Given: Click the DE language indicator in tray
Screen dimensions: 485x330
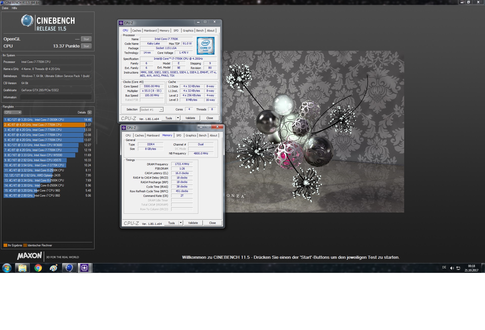Looking at the screenshot, I should [444, 267].
